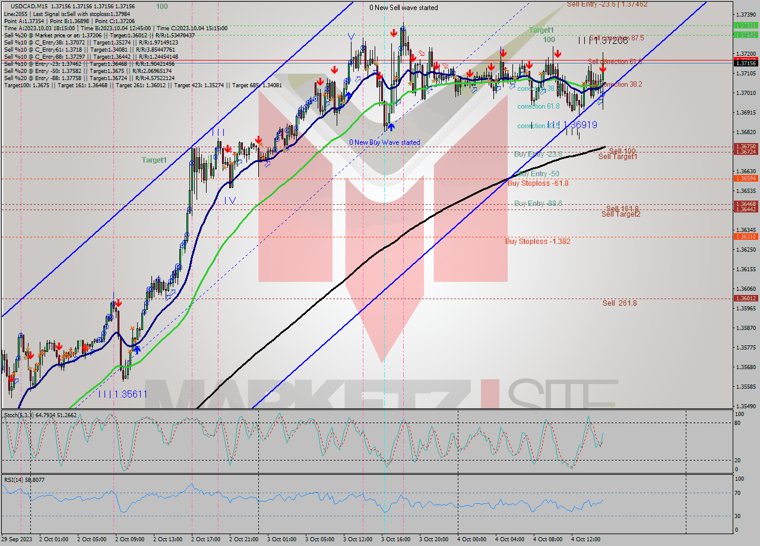Click the 'I I I 1.36919' wave label

[572, 125]
